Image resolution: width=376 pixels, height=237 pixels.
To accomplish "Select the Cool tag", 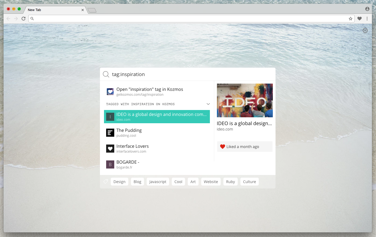I will click(x=178, y=182).
